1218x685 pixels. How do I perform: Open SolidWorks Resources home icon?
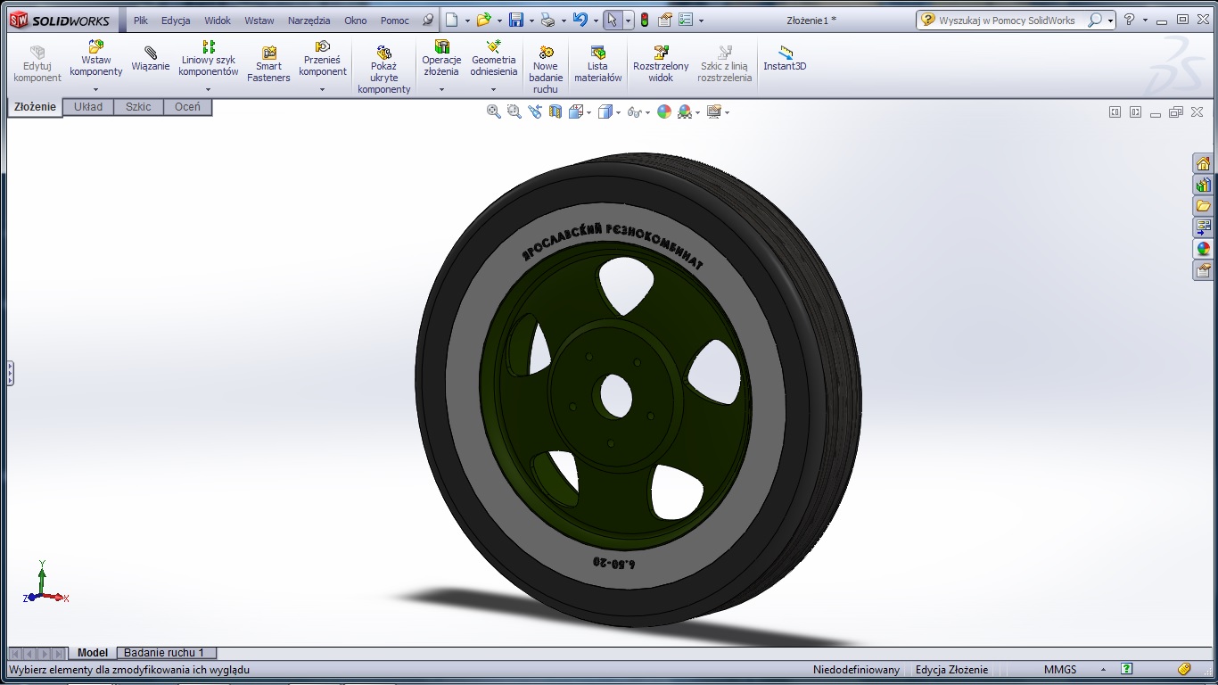point(1204,163)
